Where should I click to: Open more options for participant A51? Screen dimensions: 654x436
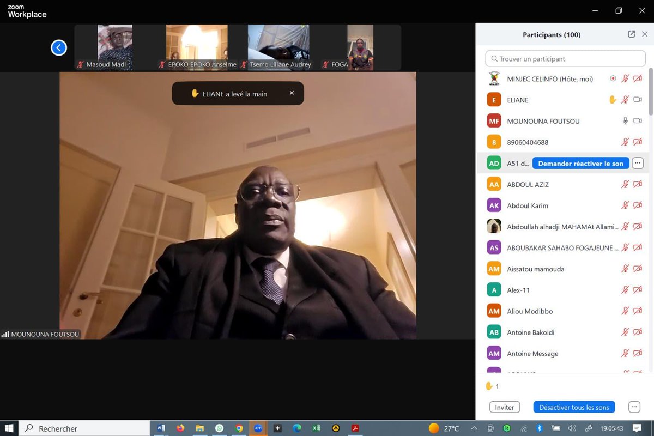(x=637, y=163)
